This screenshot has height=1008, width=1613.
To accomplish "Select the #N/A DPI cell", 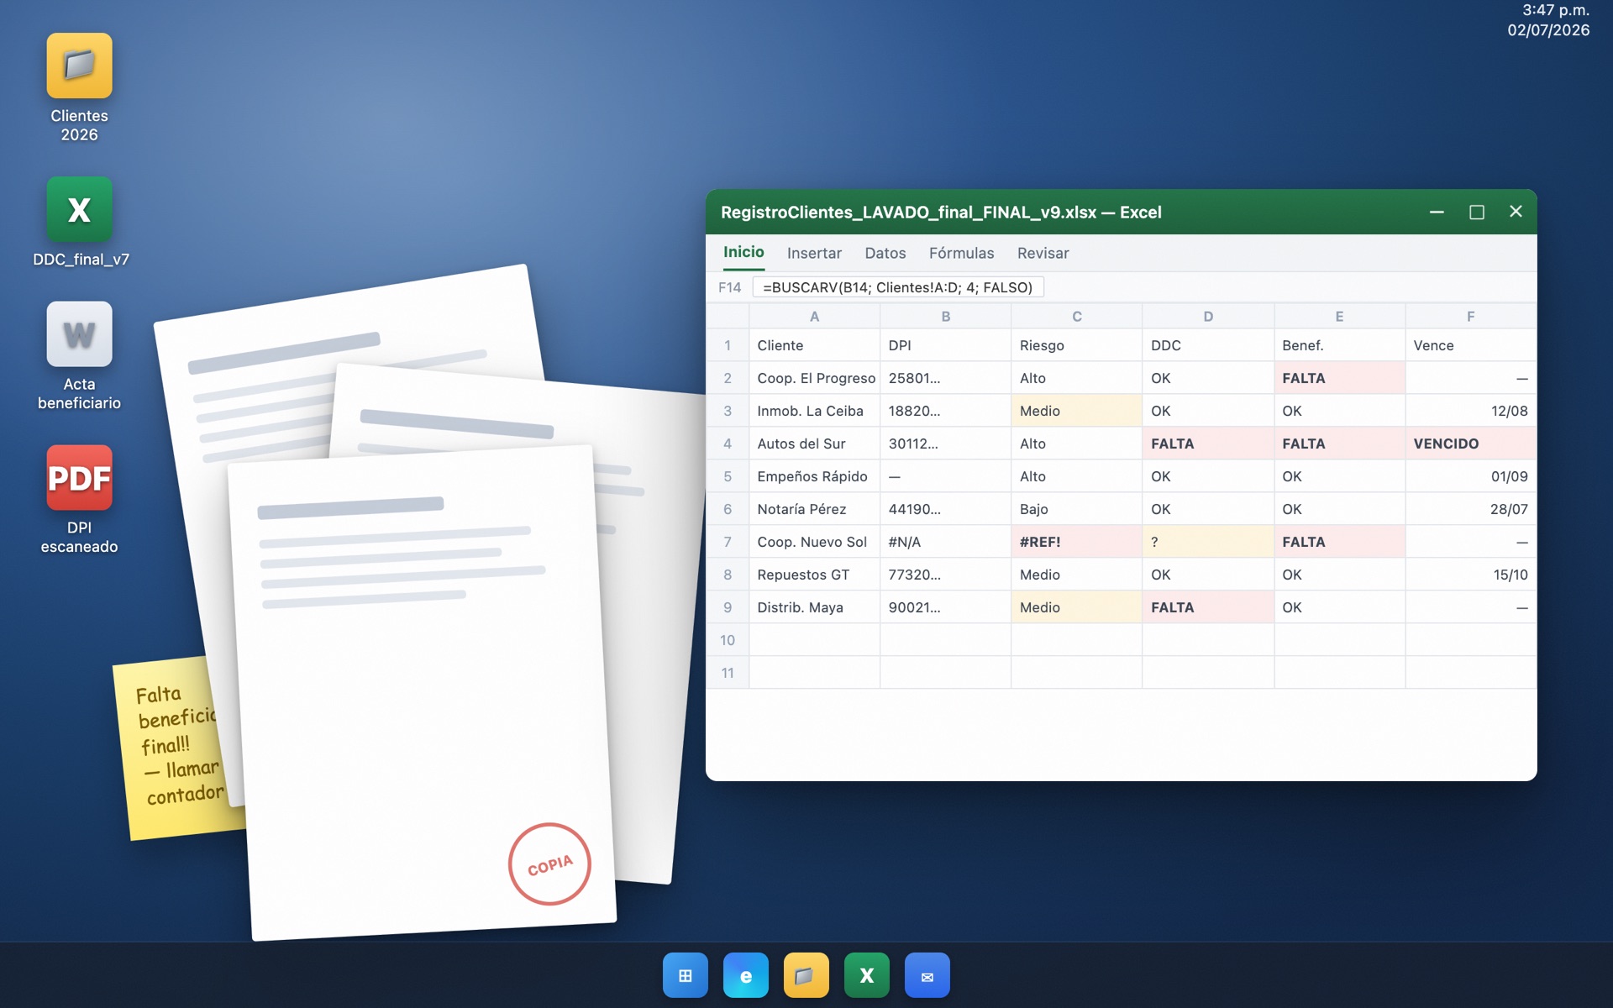I will 945,542.
